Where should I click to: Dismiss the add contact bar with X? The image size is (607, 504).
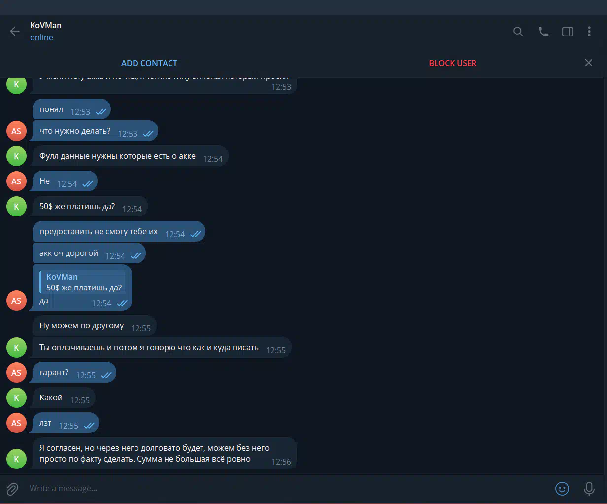pos(588,63)
